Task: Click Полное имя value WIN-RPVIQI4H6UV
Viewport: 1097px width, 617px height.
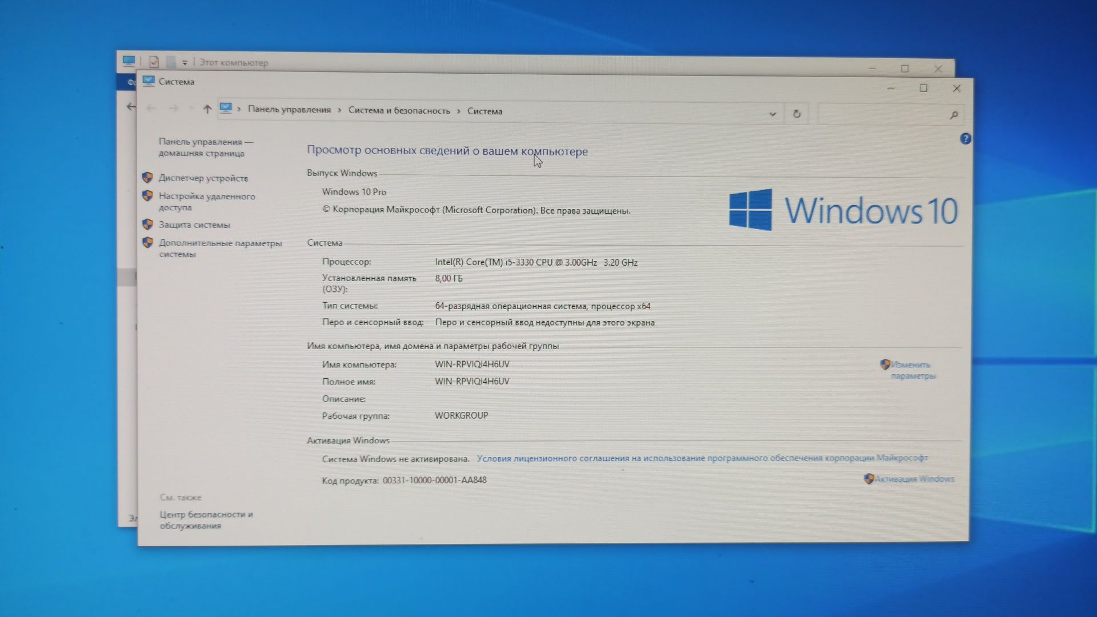Action: (472, 382)
